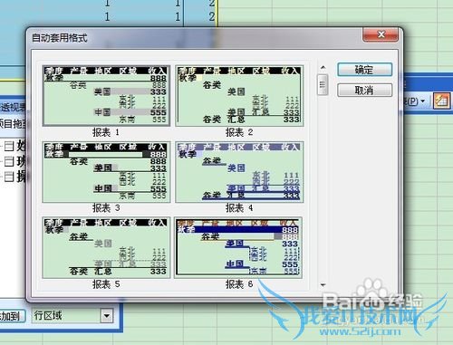Click the 报表 1 label text
The height and width of the screenshot is (345, 453).
[x=106, y=132]
